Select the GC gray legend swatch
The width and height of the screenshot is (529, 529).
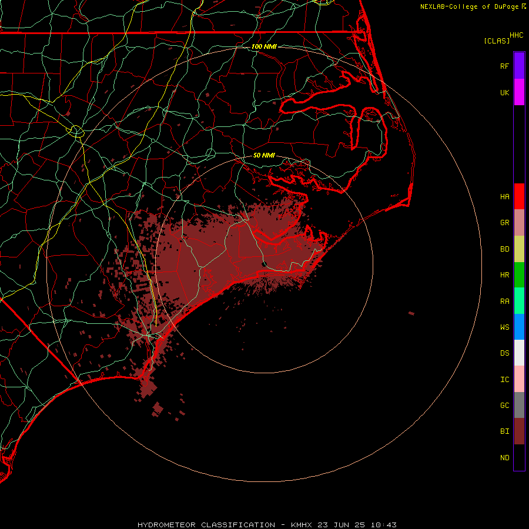coord(519,405)
